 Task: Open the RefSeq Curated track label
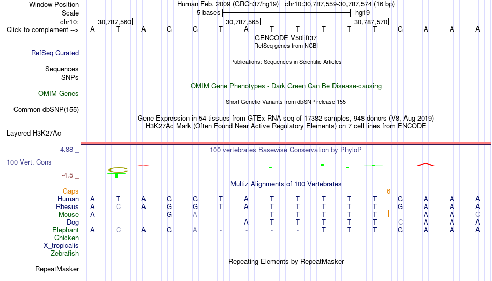(54, 53)
